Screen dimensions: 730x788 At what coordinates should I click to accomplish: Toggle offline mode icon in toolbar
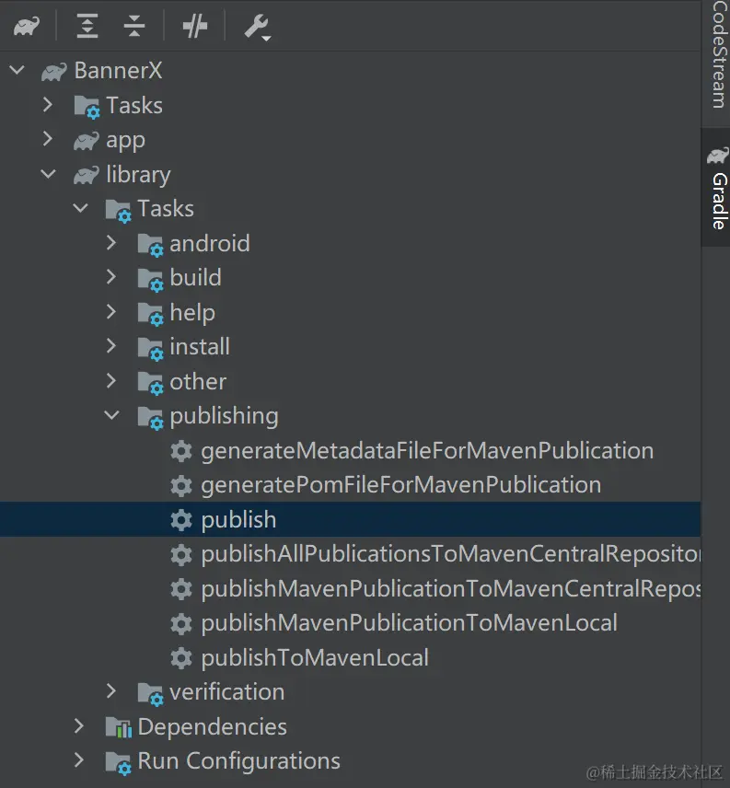click(195, 27)
